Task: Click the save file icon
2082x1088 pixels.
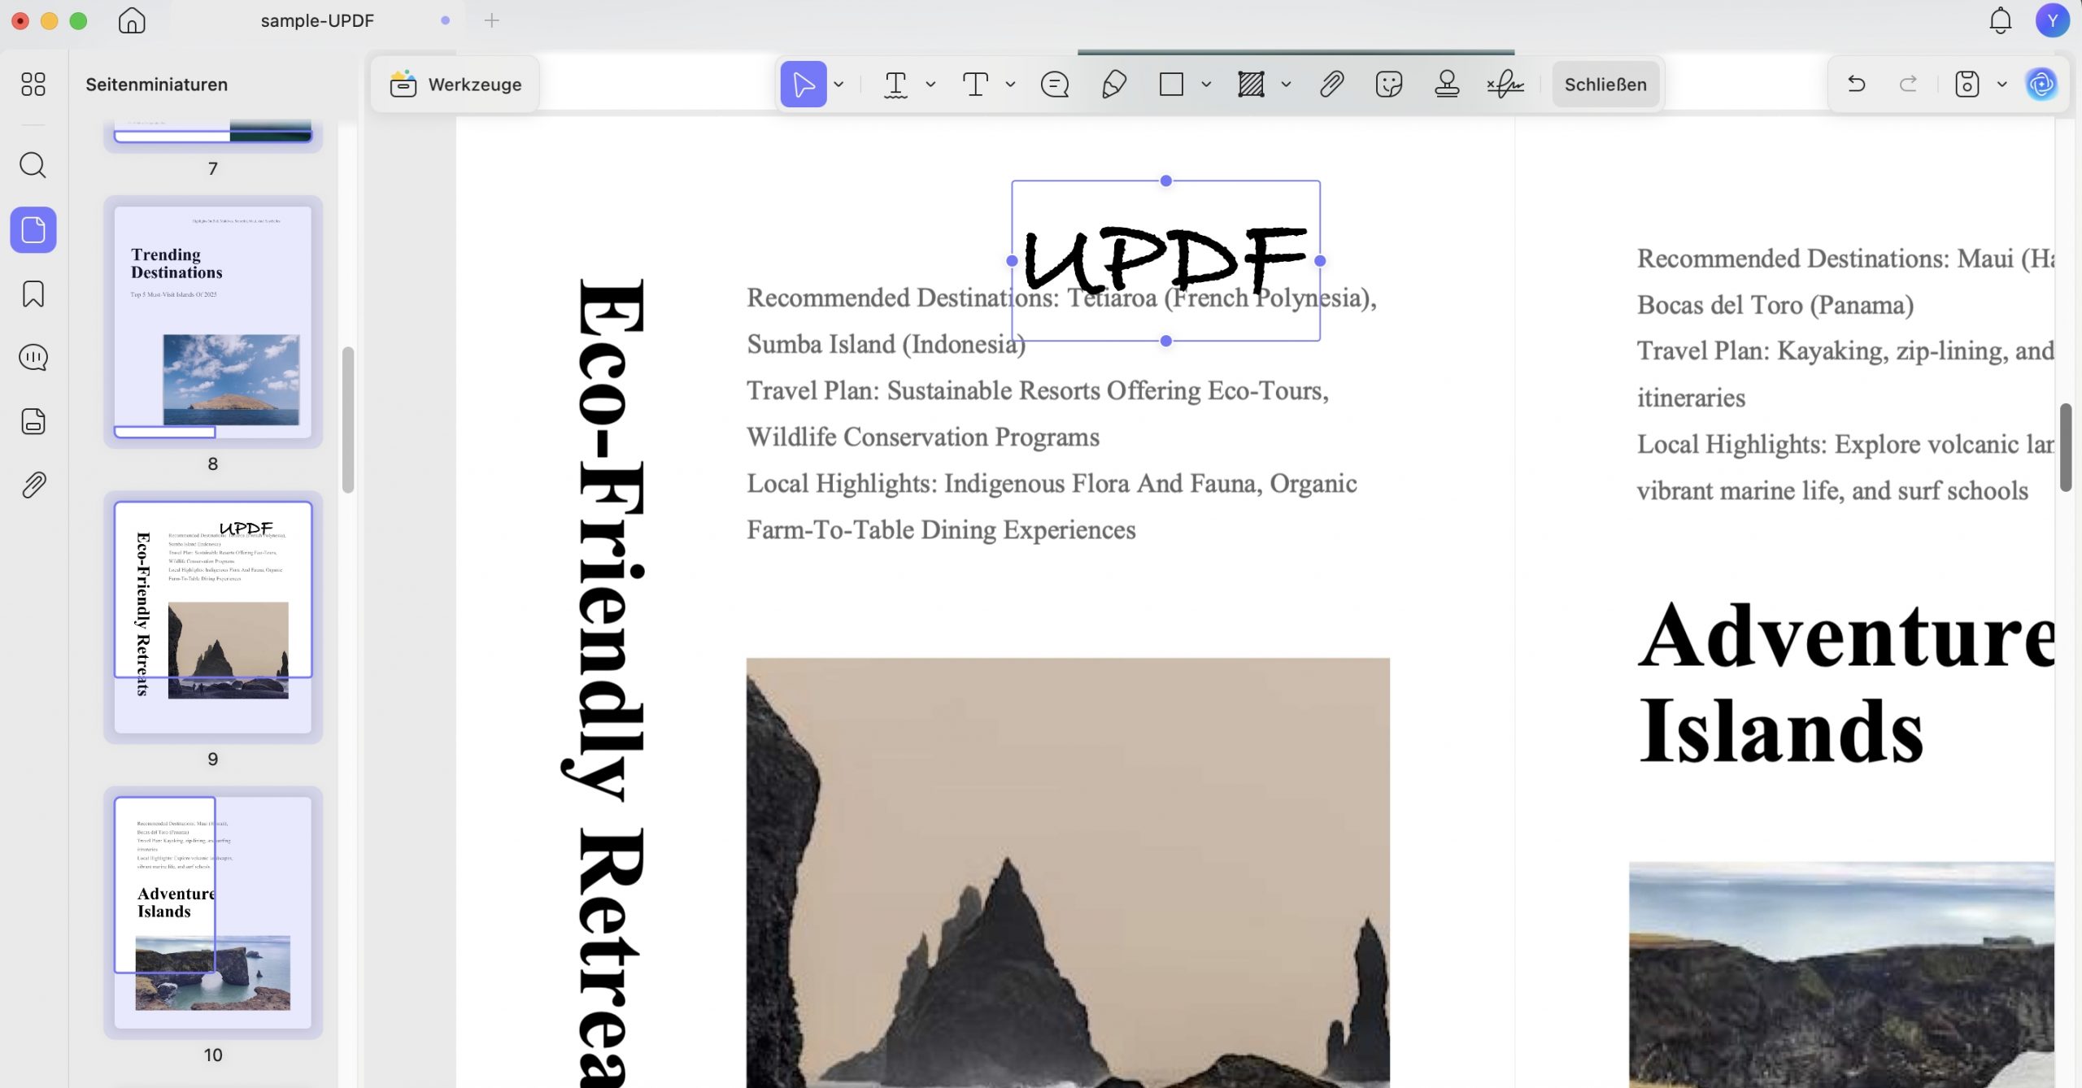Action: click(1967, 84)
